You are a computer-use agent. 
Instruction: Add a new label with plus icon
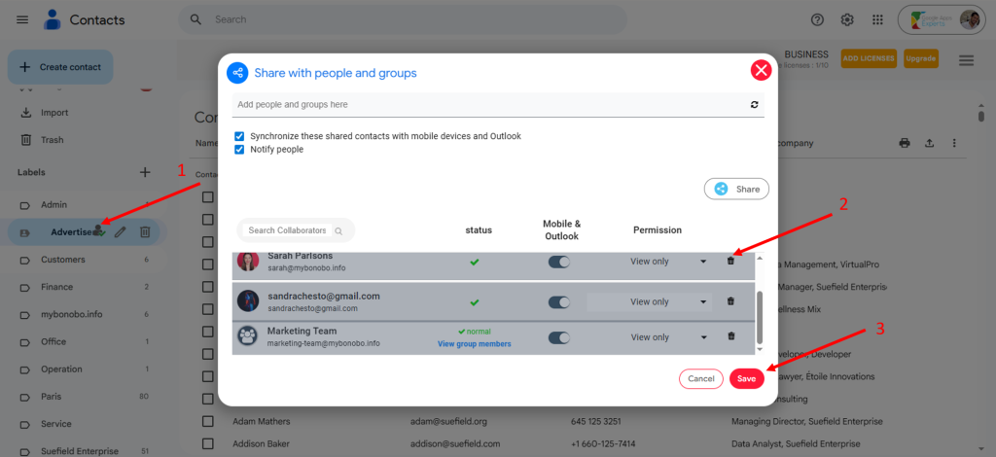tap(145, 172)
